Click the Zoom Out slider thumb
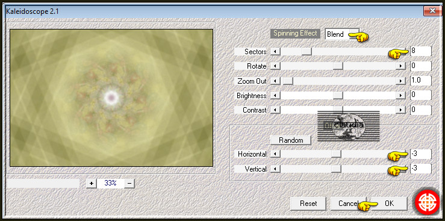 click(288, 81)
